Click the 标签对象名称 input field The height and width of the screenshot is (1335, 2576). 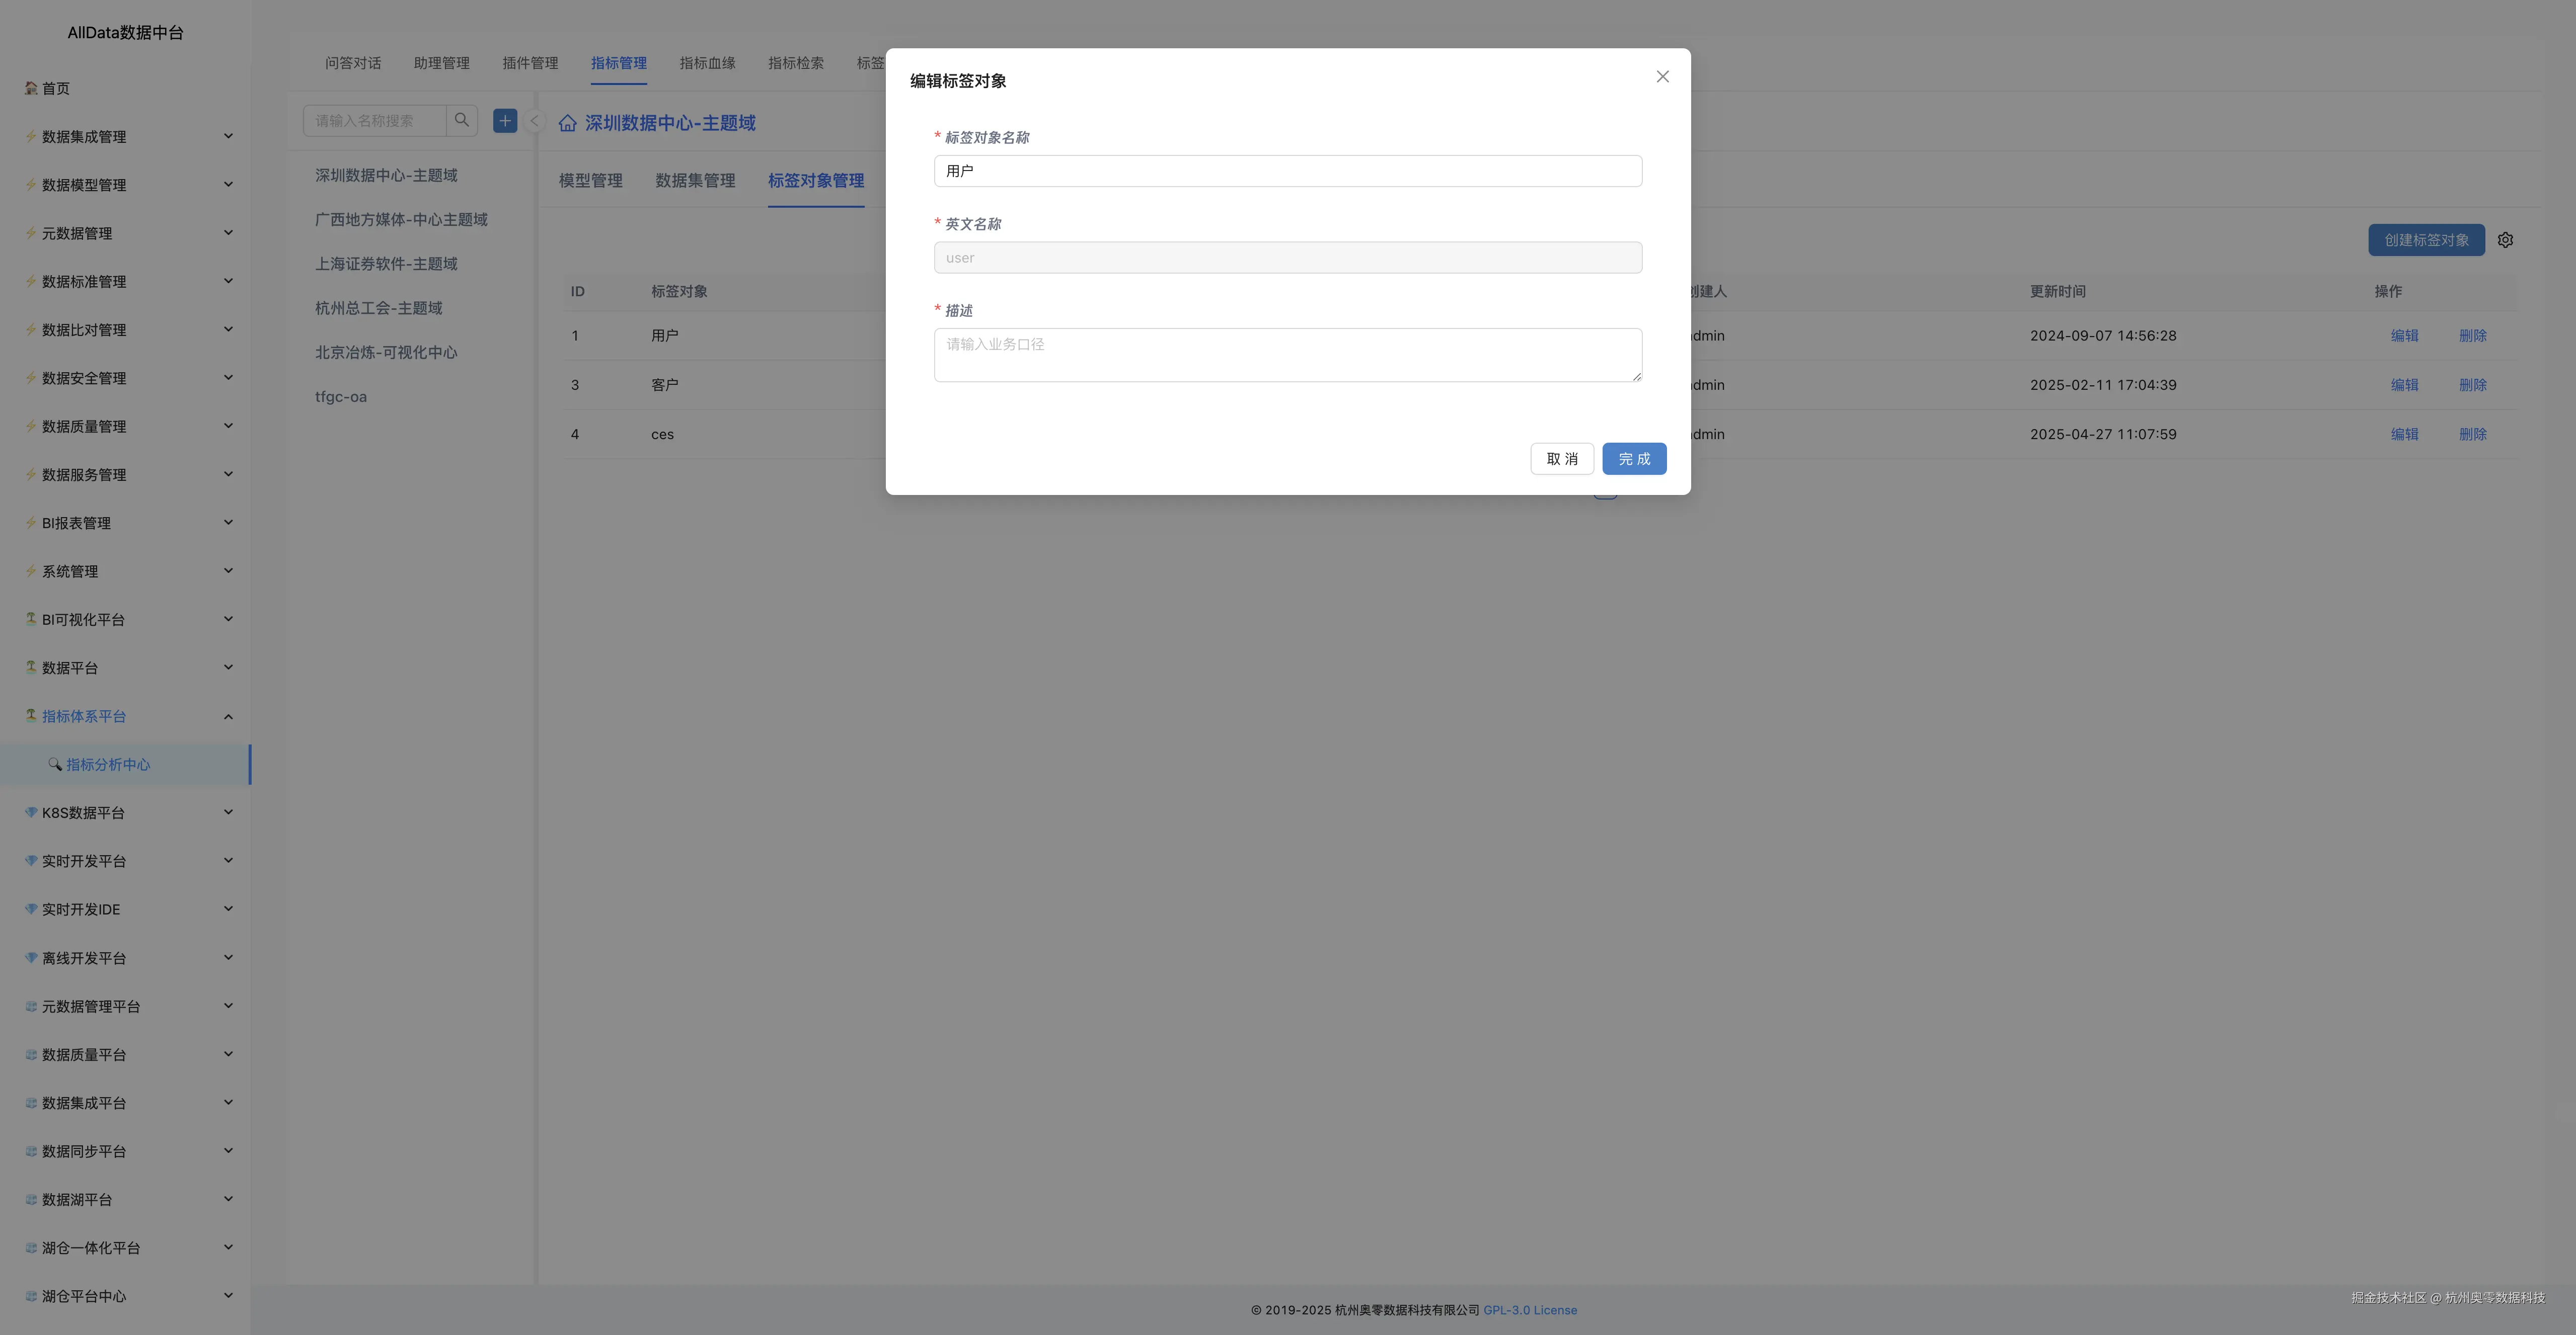point(1287,171)
